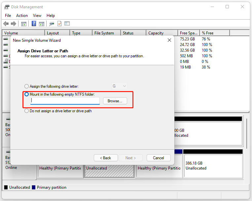Close the wizard with the X button
The height and width of the screenshot is (201, 252).
tap(169, 40)
